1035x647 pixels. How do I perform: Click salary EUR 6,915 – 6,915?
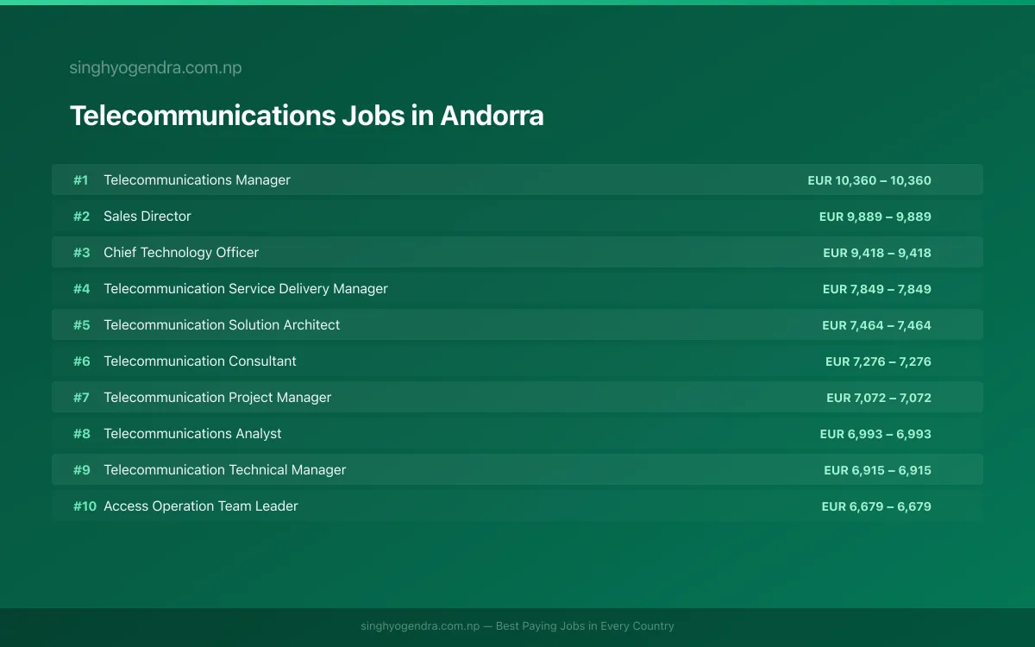tap(877, 470)
